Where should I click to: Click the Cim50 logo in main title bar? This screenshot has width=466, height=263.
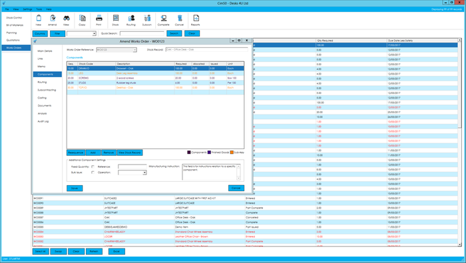point(3,3)
